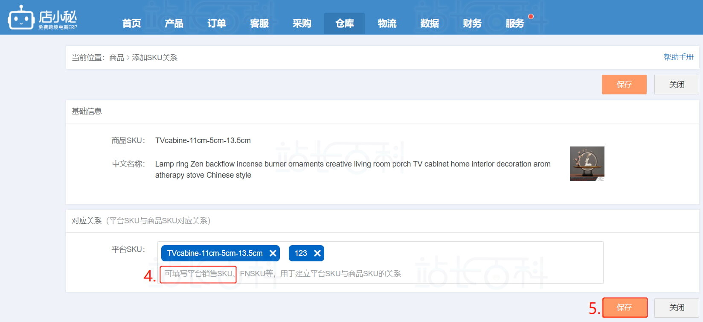The height and width of the screenshot is (322, 703).
Task: Open the 首页 menu
Action: pos(131,23)
